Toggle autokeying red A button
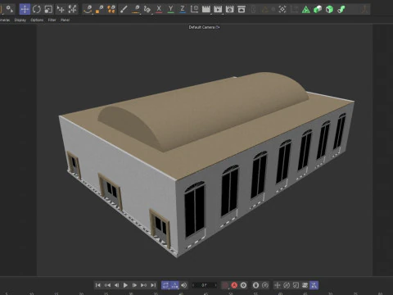 click(234, 285)
